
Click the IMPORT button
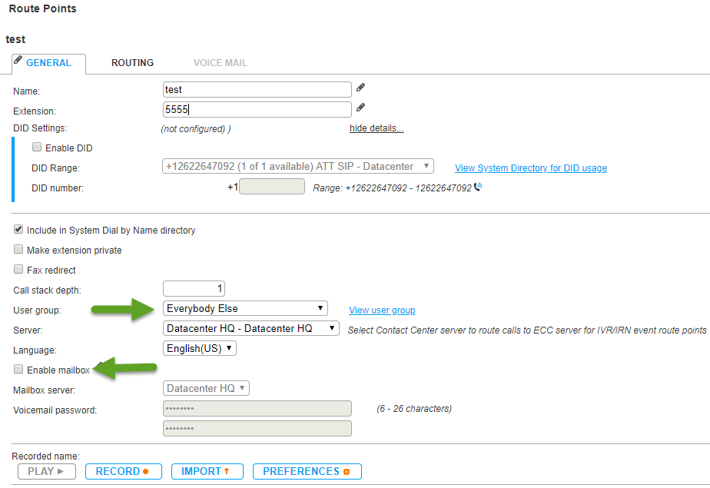click(x=207, y=471)
